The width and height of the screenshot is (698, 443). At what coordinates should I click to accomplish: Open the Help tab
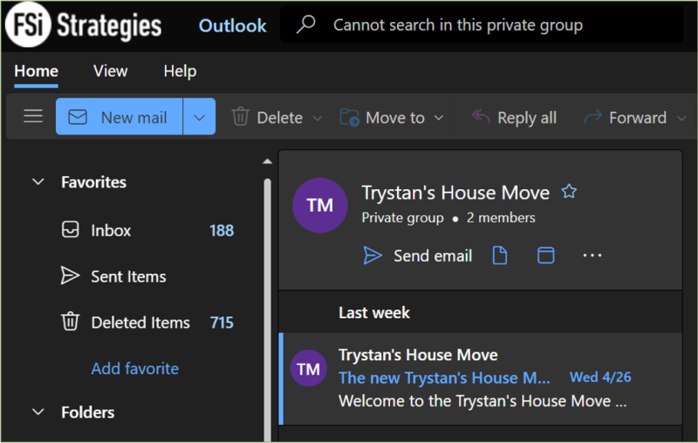180,72
